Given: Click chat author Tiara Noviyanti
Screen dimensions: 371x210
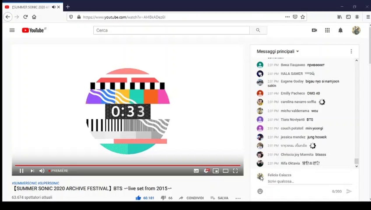Looking at the screenshot, I should pyautogui.click(x=293, y=120).
